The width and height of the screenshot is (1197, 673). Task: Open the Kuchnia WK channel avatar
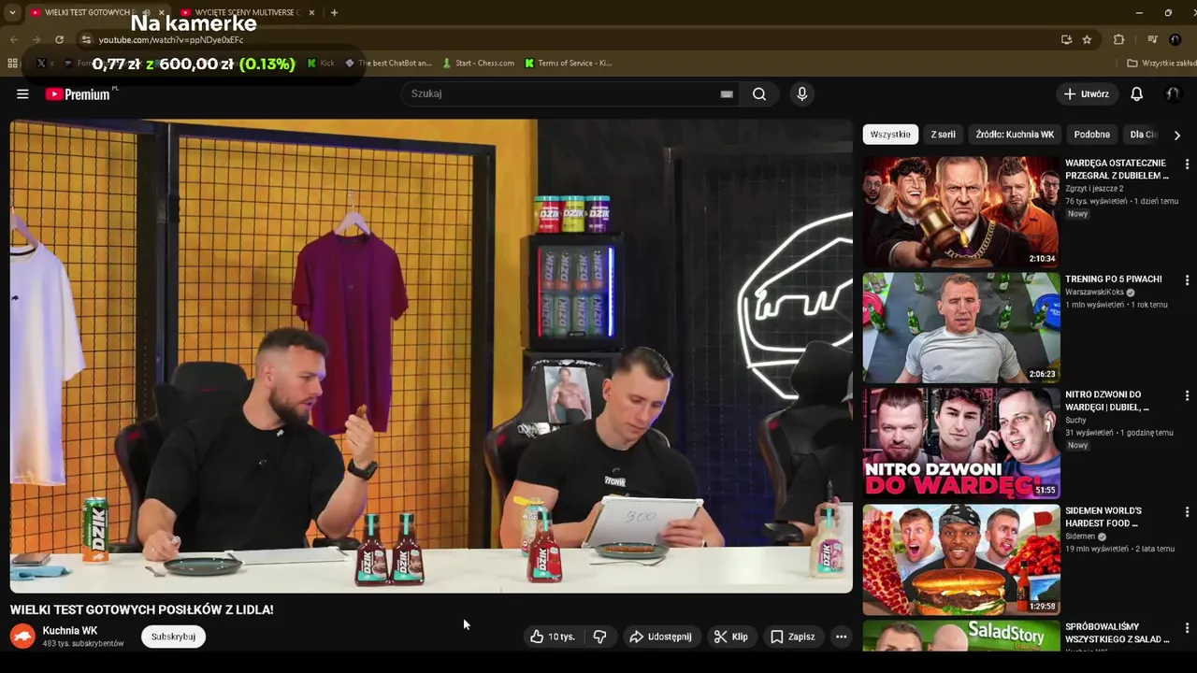(x=22, y=637)
